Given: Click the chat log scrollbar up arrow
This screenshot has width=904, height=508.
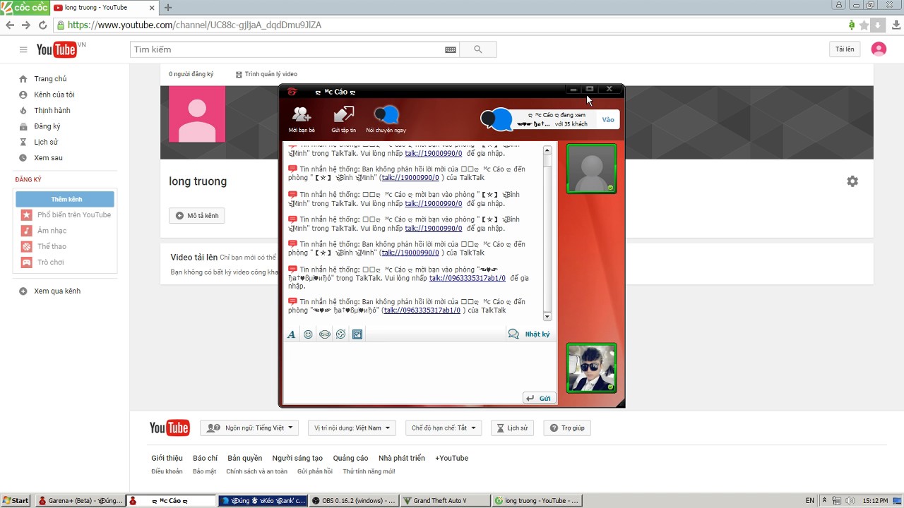Looking at the screenshot, I should pos(547,150).
